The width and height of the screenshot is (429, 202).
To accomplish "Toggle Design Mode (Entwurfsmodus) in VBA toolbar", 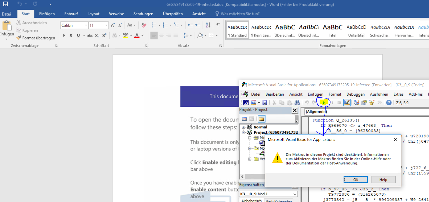I will click(x=347, y=102).
